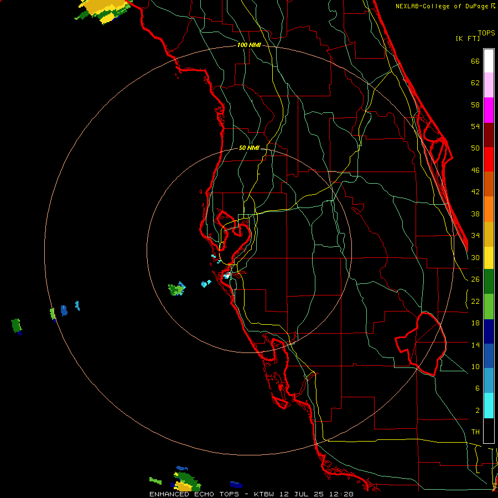Pick the gold swatch beside the 34 label

pos(489,234)
